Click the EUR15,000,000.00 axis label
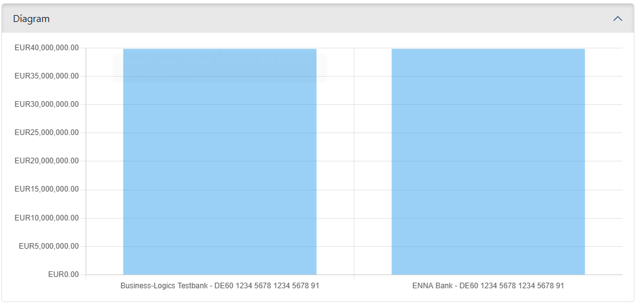Viewport: 637px width, 304px height. point(47,190)
